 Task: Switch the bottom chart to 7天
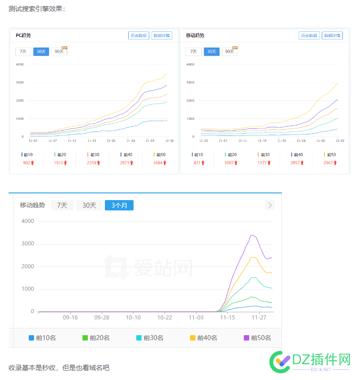coord(62,205)
